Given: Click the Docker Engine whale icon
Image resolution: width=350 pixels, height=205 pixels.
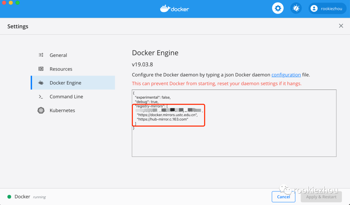Looking at the screenshot, I should tap(41, 83).
